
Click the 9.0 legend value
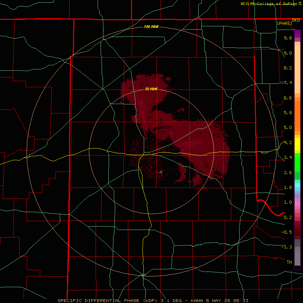coord(288,53)
